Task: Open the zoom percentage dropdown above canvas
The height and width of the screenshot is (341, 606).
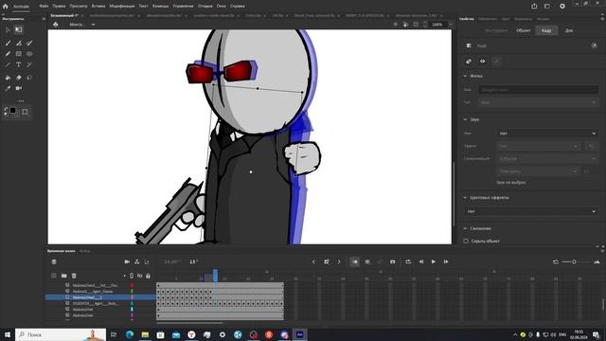Action: (451, 25)
